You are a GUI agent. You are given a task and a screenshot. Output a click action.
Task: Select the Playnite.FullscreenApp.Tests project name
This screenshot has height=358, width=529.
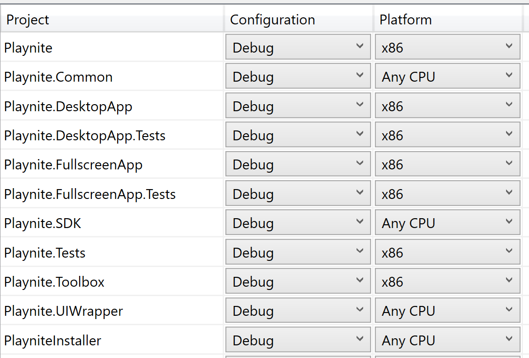tap(90, 195)
